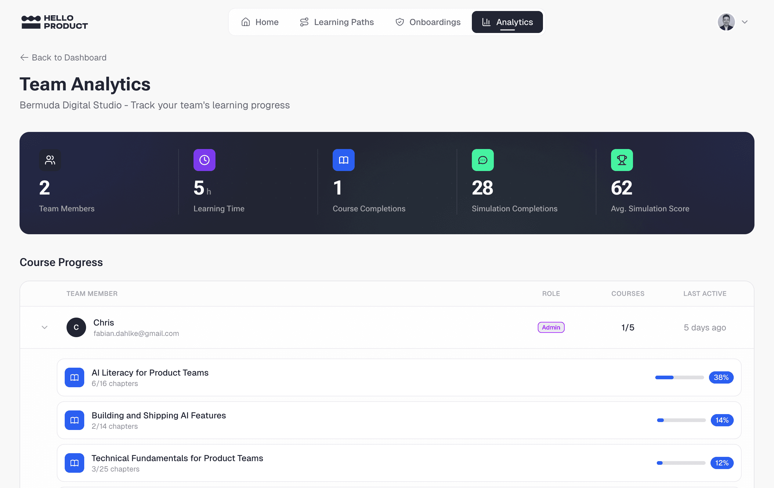Collapse Chris's course progress row
Image resolution: width=774 pixels, height=488 pixels.
pyautogui.click(x=45, y=327)
